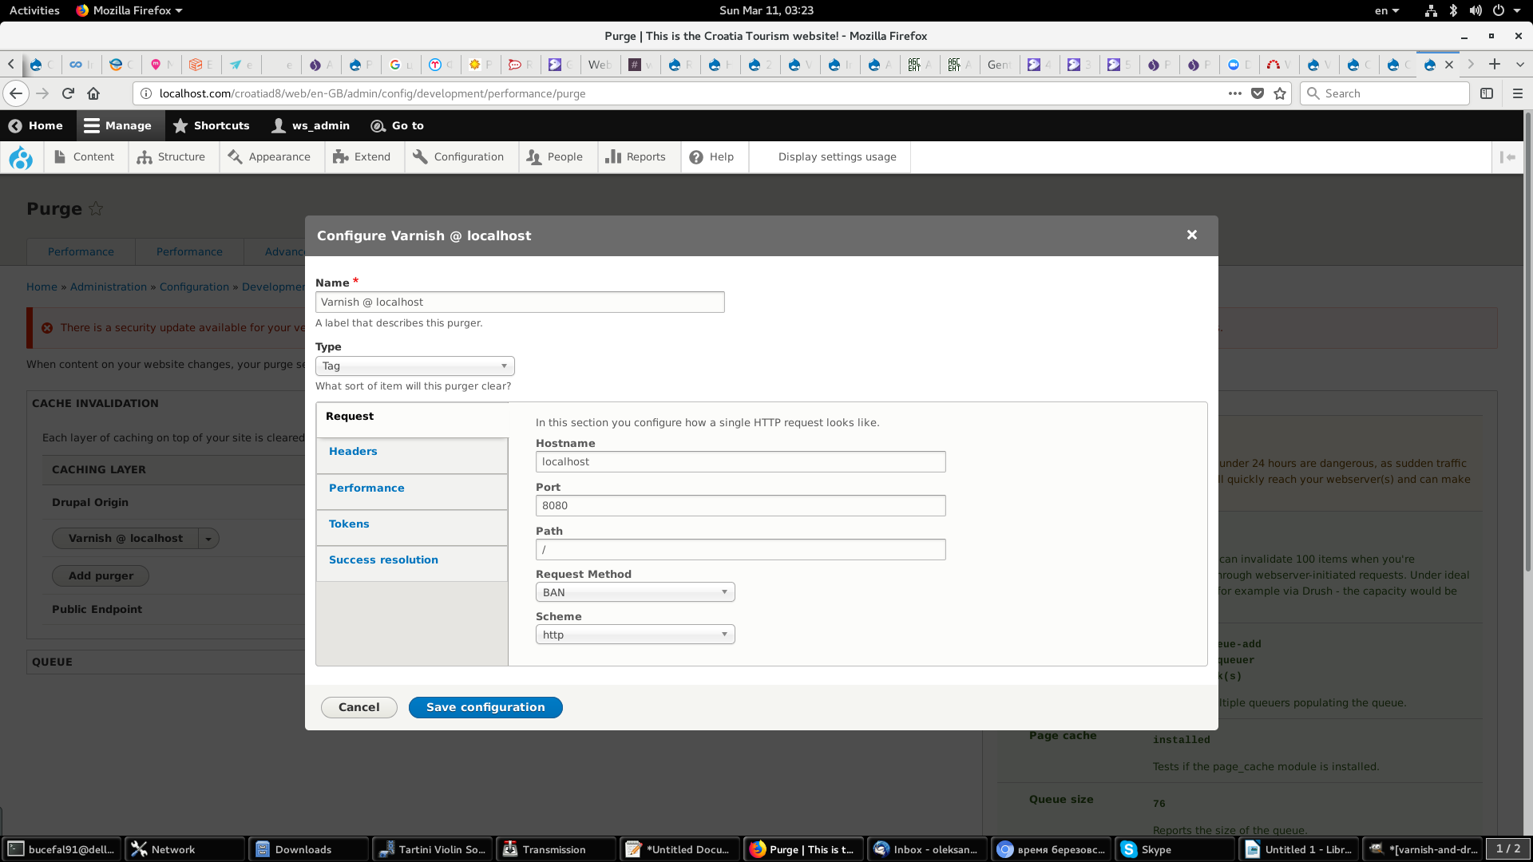The image size is (1533, 862).
Task: Switch to Skype in taskbar
Action: 1176,849
